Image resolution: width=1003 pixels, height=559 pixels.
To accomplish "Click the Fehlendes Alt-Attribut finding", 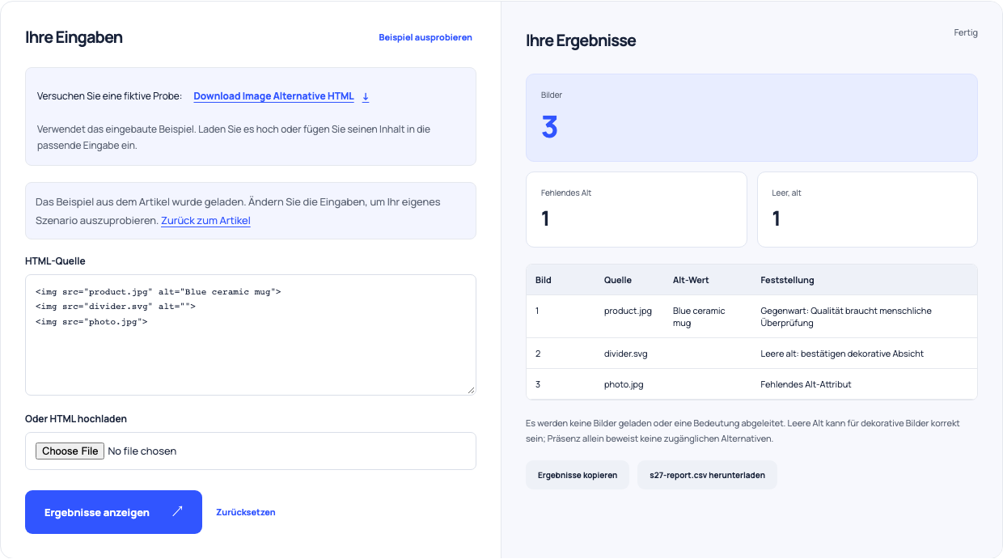I will (806, 384).
